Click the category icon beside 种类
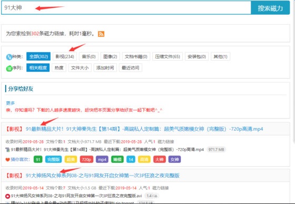This screenshot has width=295, height=204. click(9, 56)
